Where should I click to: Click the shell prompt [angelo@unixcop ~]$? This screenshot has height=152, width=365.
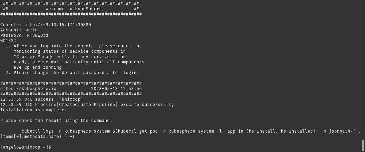(x=26, y=147)
